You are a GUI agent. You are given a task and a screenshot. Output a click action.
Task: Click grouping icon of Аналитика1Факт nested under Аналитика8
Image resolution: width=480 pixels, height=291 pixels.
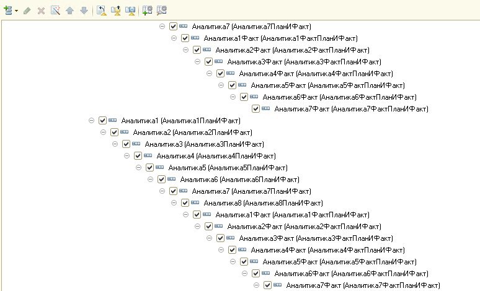click(207, 214)
